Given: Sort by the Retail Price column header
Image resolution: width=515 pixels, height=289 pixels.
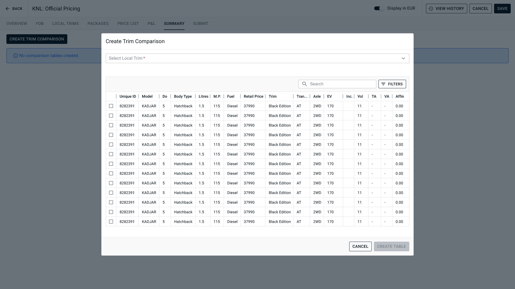Looking at the screenshot, I should (253, 96).
